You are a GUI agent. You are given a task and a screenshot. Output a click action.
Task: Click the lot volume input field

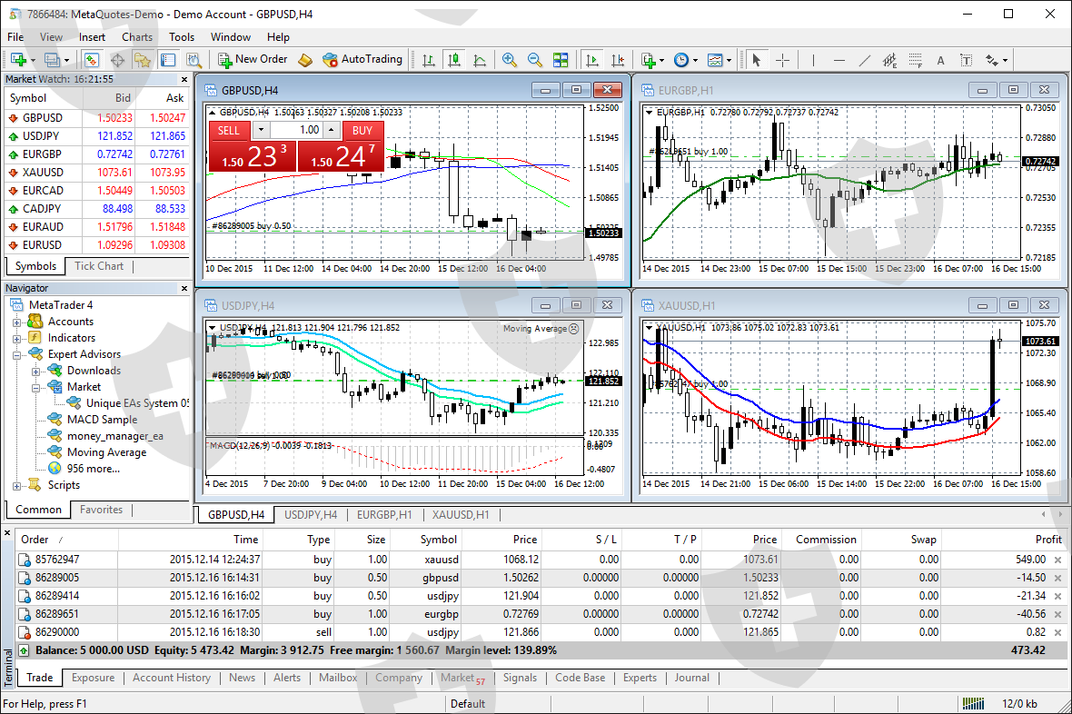(295, 130)
